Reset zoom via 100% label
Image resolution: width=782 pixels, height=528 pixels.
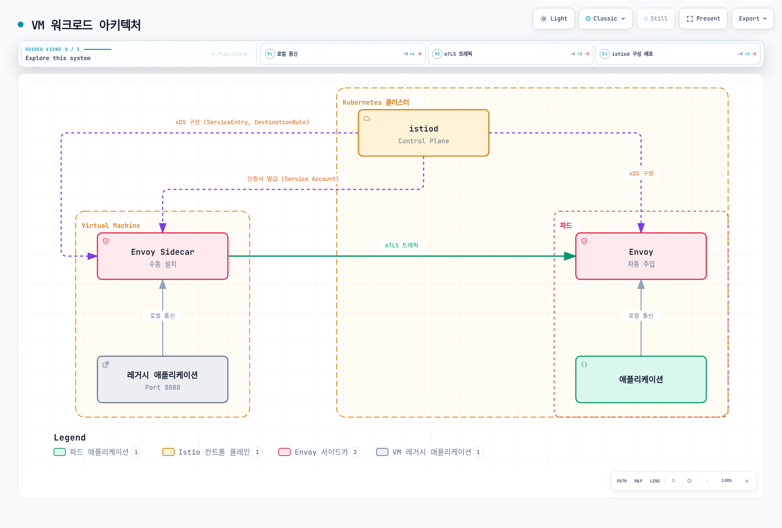point(727,481)
